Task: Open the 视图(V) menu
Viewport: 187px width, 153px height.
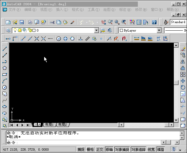Action: (x=46, y=10)
